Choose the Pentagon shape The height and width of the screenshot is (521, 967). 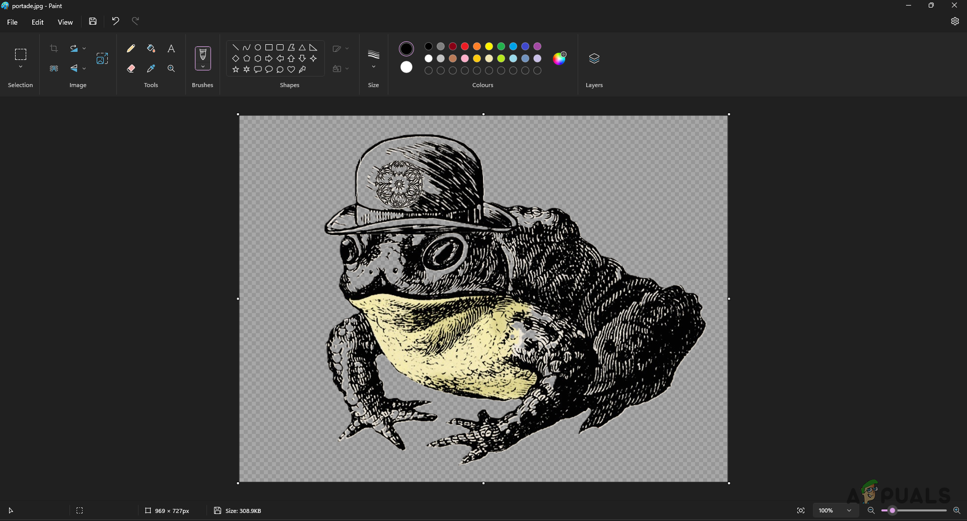[247, 58]
